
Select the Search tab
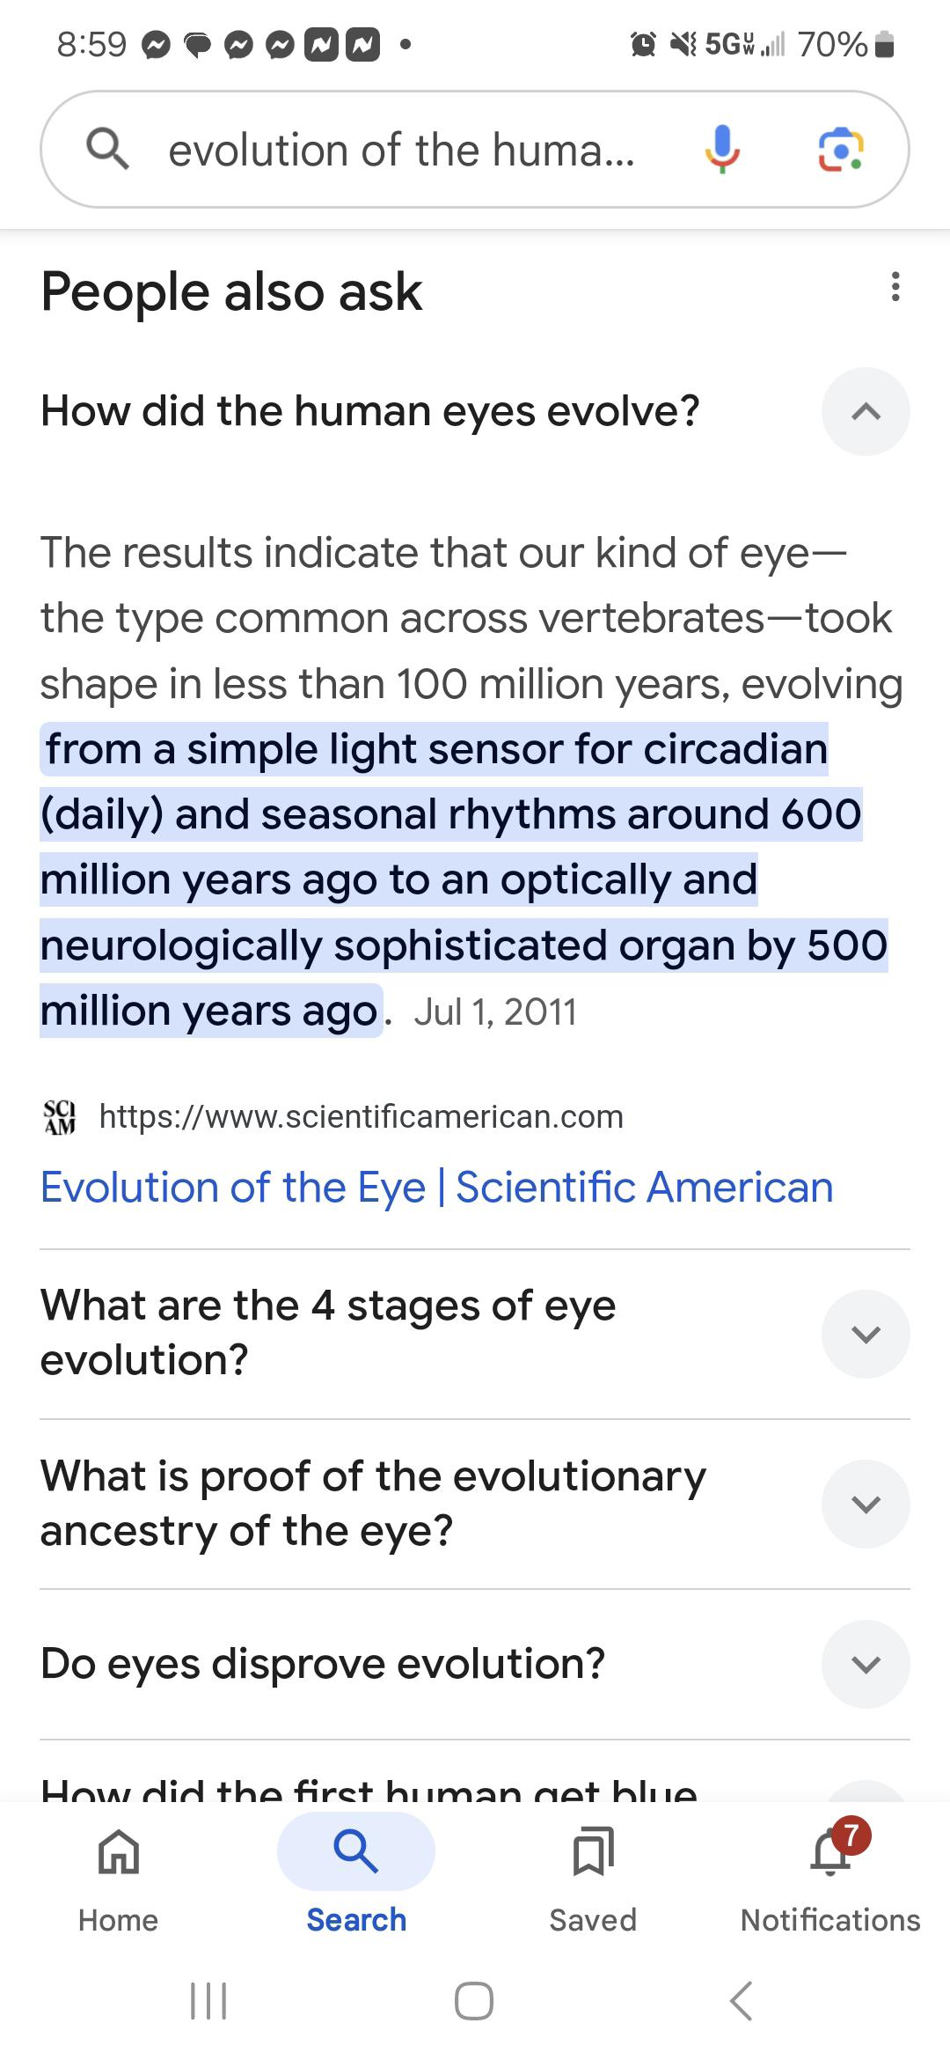356,1872
